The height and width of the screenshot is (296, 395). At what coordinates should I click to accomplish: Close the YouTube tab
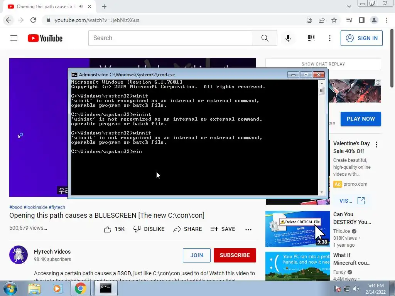tap(89, 7)
